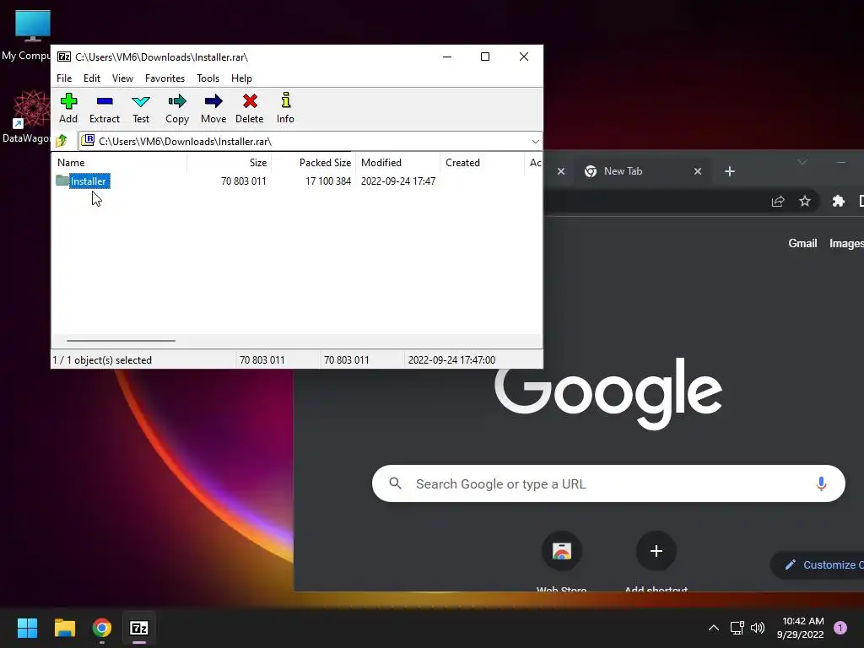This screenshot has width=864, height=648.
Task: Run the Test archive tool
Action: (141, 108)
